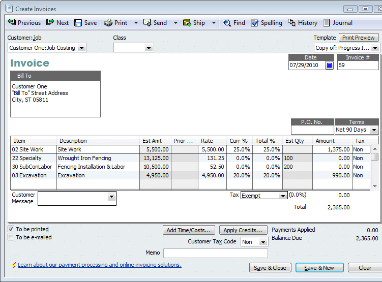Click the 25.0% Curr % cell
This screenshot has height=282, width=382.
point(240,149)
